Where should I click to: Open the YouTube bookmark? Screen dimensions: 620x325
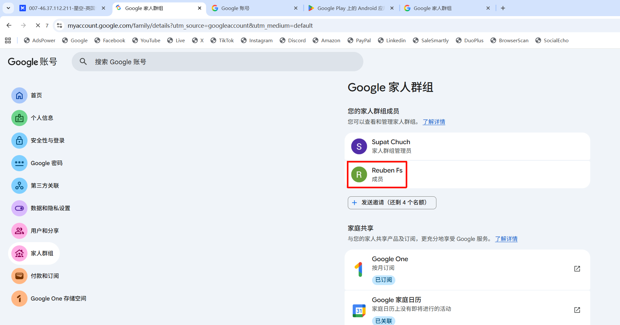[x=146, y=40]
